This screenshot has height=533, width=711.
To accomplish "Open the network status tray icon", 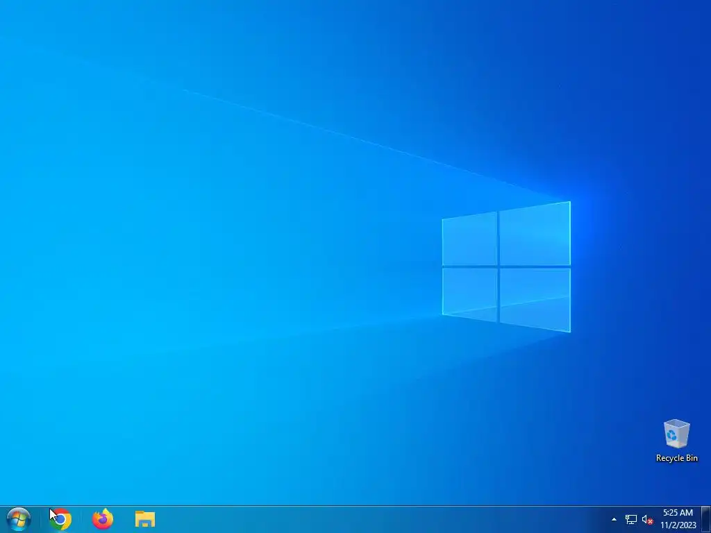I will pos(630,520).
